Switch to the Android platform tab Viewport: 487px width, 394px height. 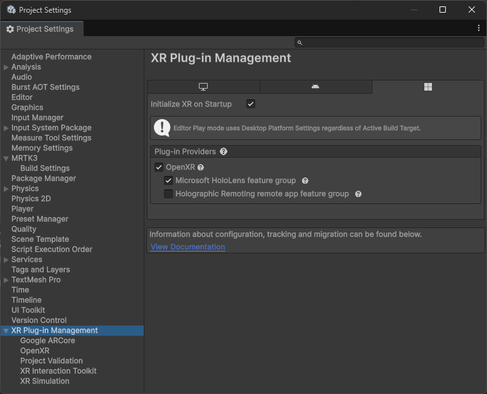[x=315, y=87]
